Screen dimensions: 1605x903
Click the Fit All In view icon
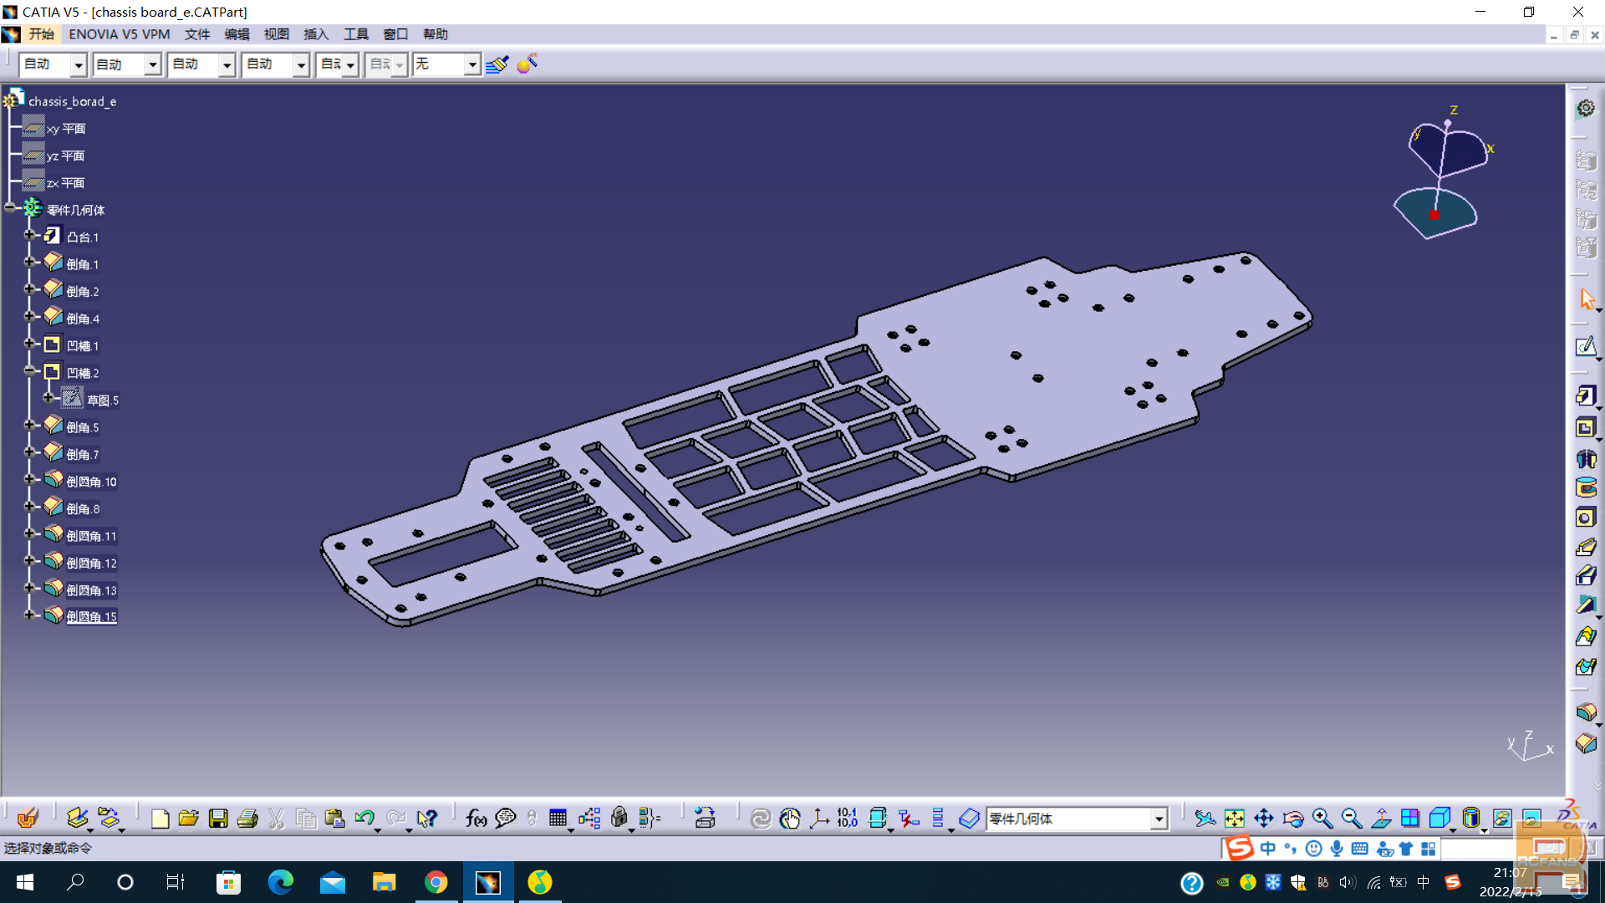coord(1234,819)
